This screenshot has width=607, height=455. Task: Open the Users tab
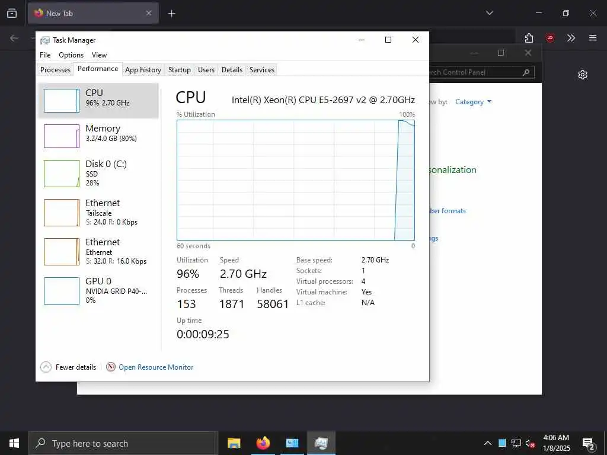[x=206, y=70]
